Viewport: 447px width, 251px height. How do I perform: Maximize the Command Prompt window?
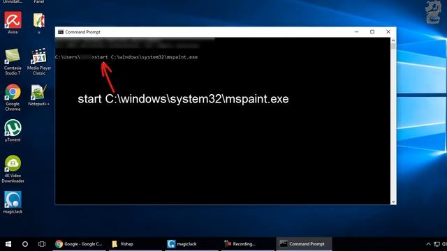coord(372,32)
